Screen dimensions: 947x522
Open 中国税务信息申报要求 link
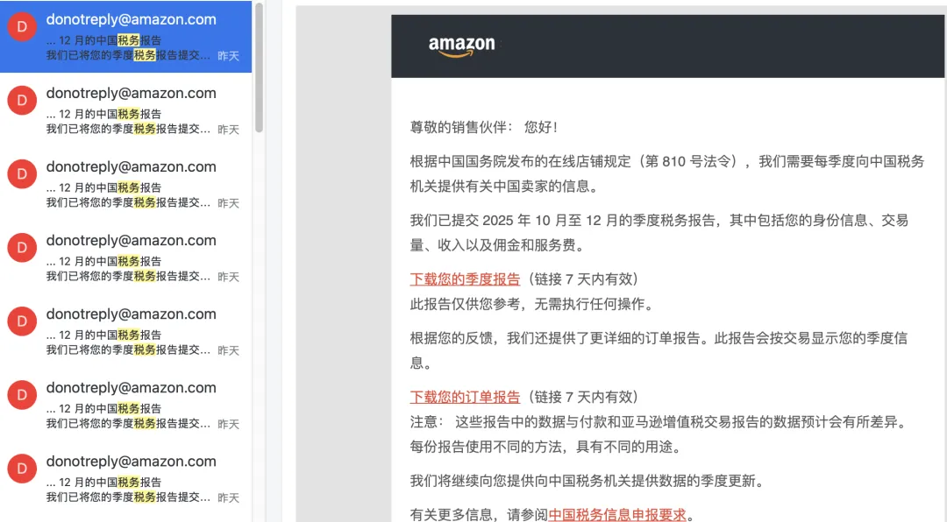[617, 515]
